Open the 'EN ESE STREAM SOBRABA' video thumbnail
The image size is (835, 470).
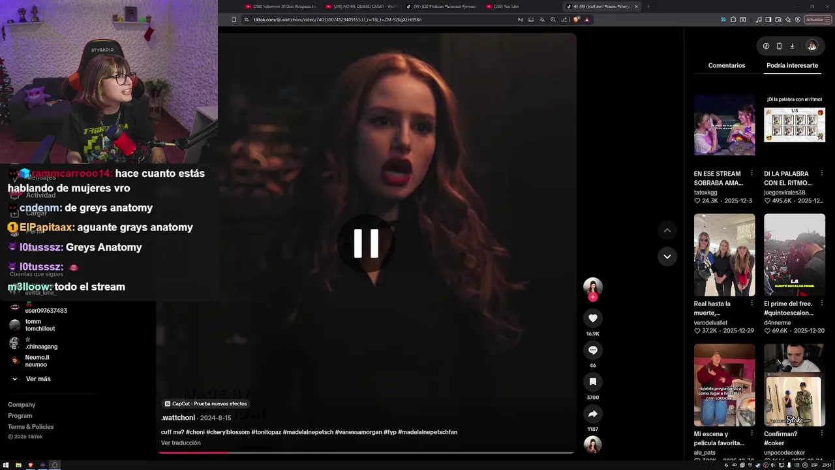724,125
